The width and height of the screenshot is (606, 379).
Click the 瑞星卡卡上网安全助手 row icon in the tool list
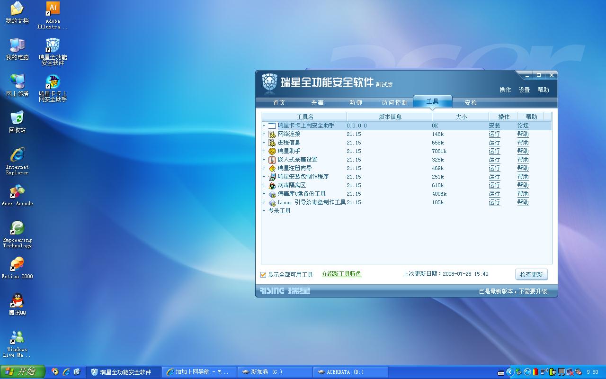click(x=272, y=126)
